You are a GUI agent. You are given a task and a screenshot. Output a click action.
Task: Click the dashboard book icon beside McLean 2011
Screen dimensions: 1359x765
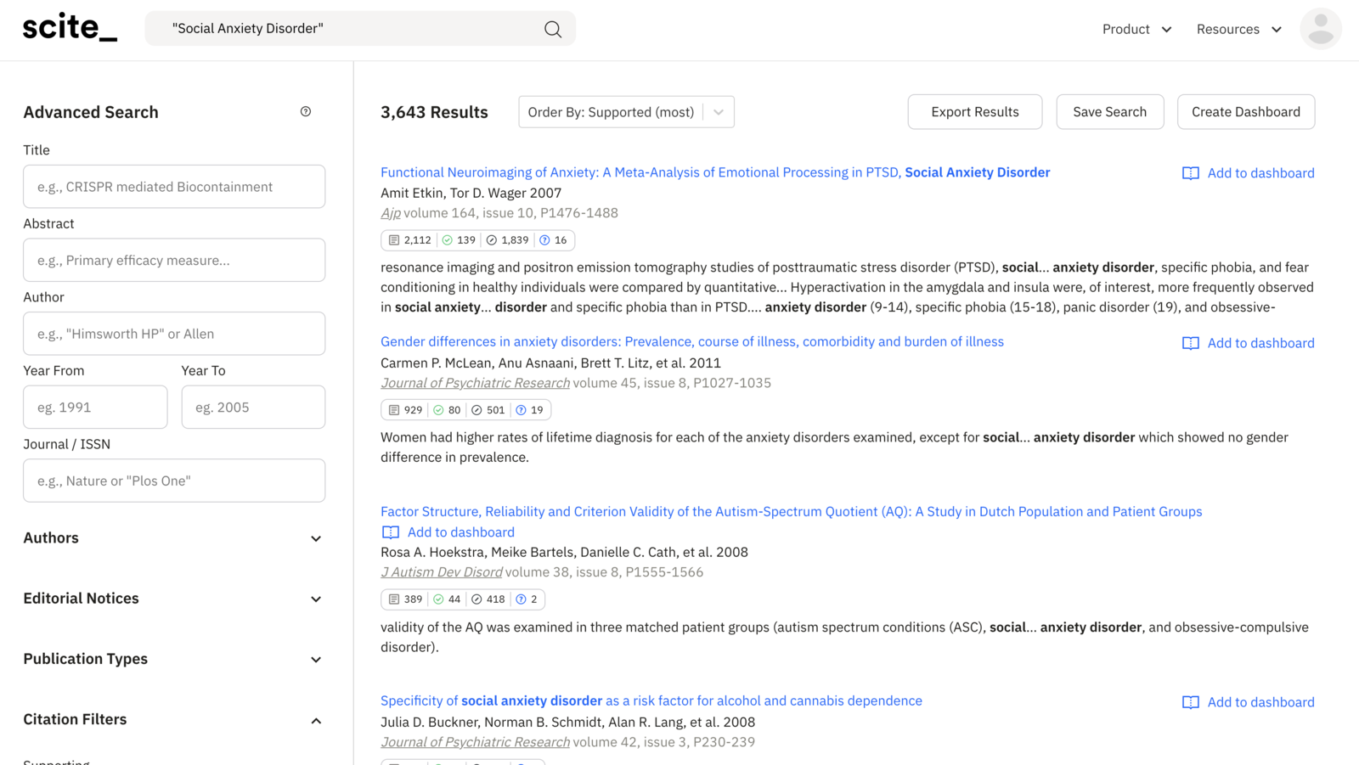coord(1191,342)
